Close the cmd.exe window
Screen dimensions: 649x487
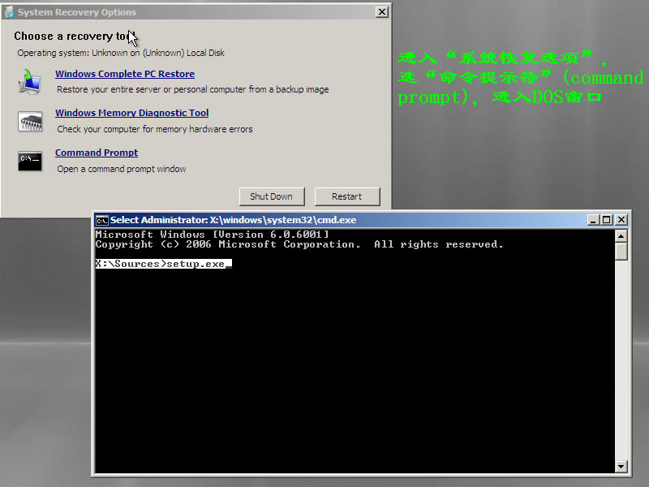(x=621, y=220)
